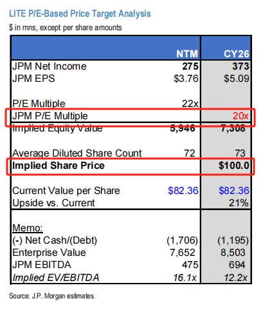263x310 pixels.
Task: Click the red 20x JPM P/E Multiple value
Action: tap(240, 116)
